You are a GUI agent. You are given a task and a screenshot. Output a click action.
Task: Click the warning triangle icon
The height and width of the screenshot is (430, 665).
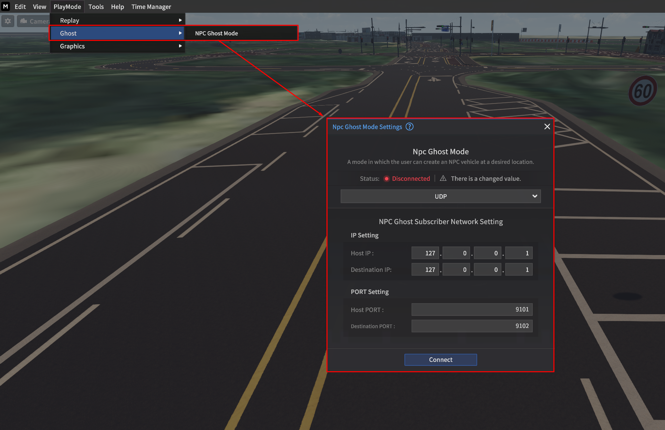pyautogui.click(x=443, y=178)
